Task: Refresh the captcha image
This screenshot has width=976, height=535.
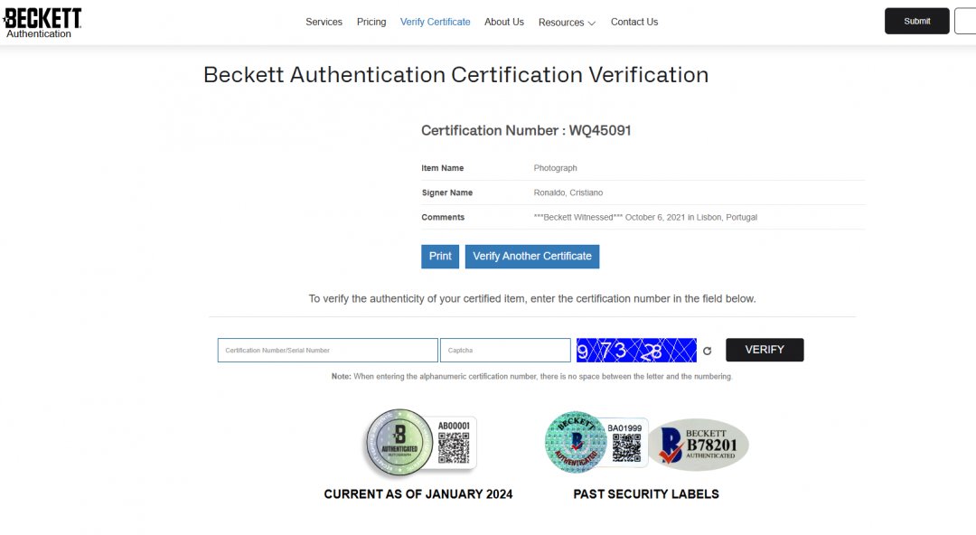Action: [707, 351]
